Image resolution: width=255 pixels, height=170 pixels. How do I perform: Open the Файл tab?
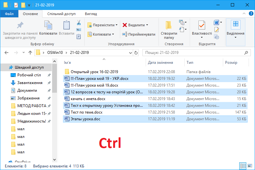coord(9,14)
